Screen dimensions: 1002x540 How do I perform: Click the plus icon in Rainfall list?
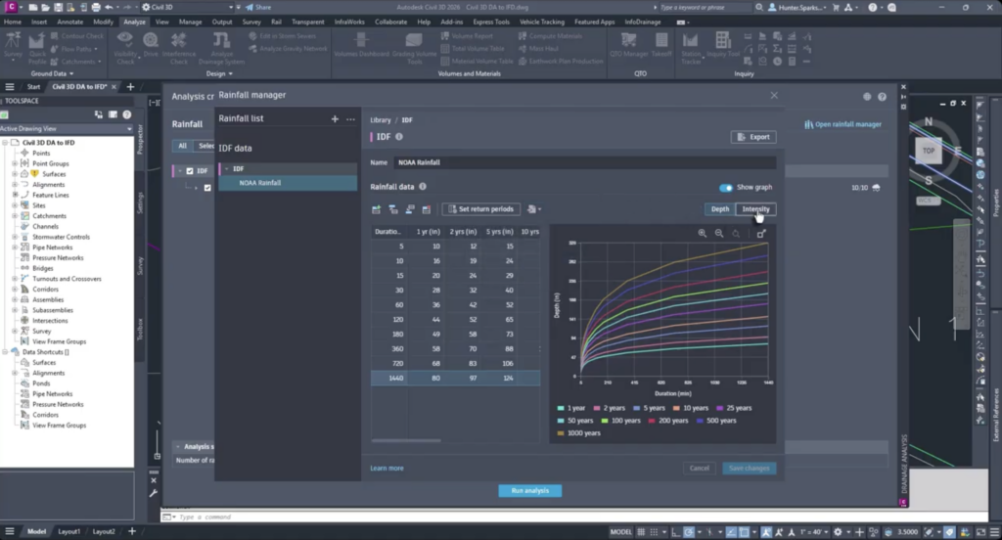click(x=335, y=119)
